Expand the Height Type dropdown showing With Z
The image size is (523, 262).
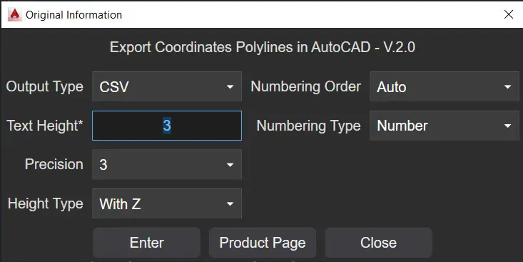(x=167, y=203)
